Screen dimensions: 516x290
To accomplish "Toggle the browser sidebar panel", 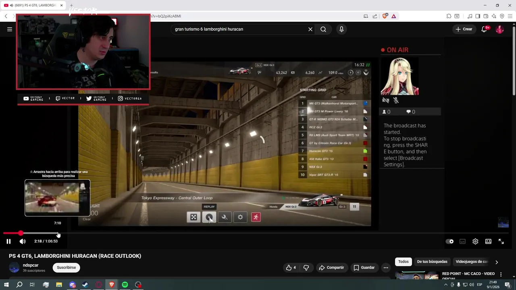I will point(478,16).
